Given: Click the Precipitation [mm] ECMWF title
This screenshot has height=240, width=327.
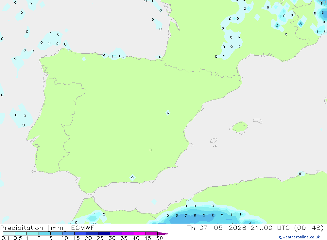Looking at the screenshot, I should (47, 228).
